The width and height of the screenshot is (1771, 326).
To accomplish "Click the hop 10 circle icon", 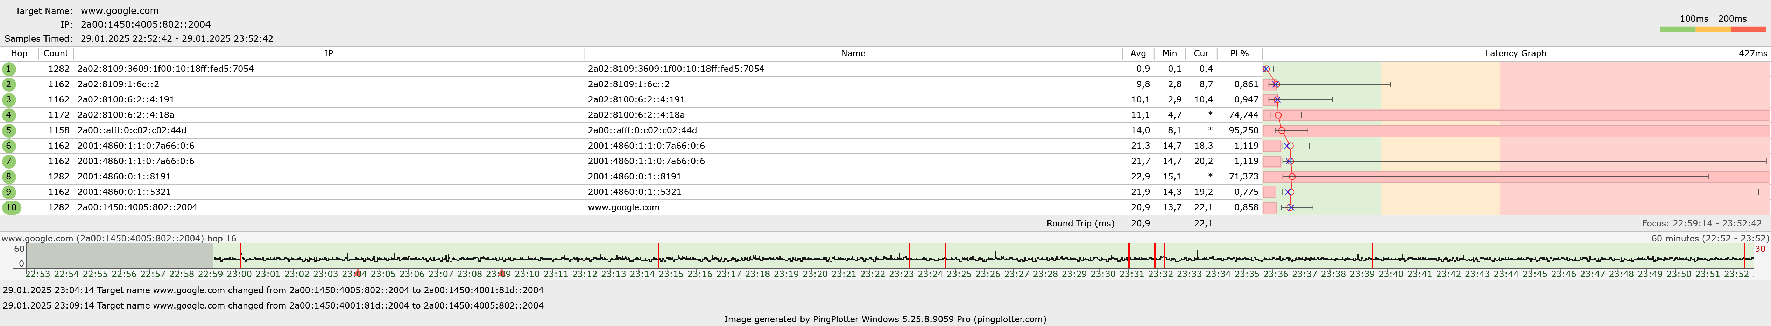I will [x=11, y=207].
